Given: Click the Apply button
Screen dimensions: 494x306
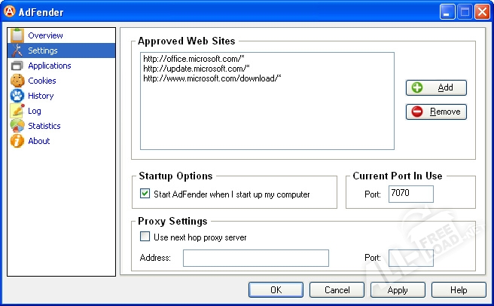Looking at the screenshot, I should point(398,290).
